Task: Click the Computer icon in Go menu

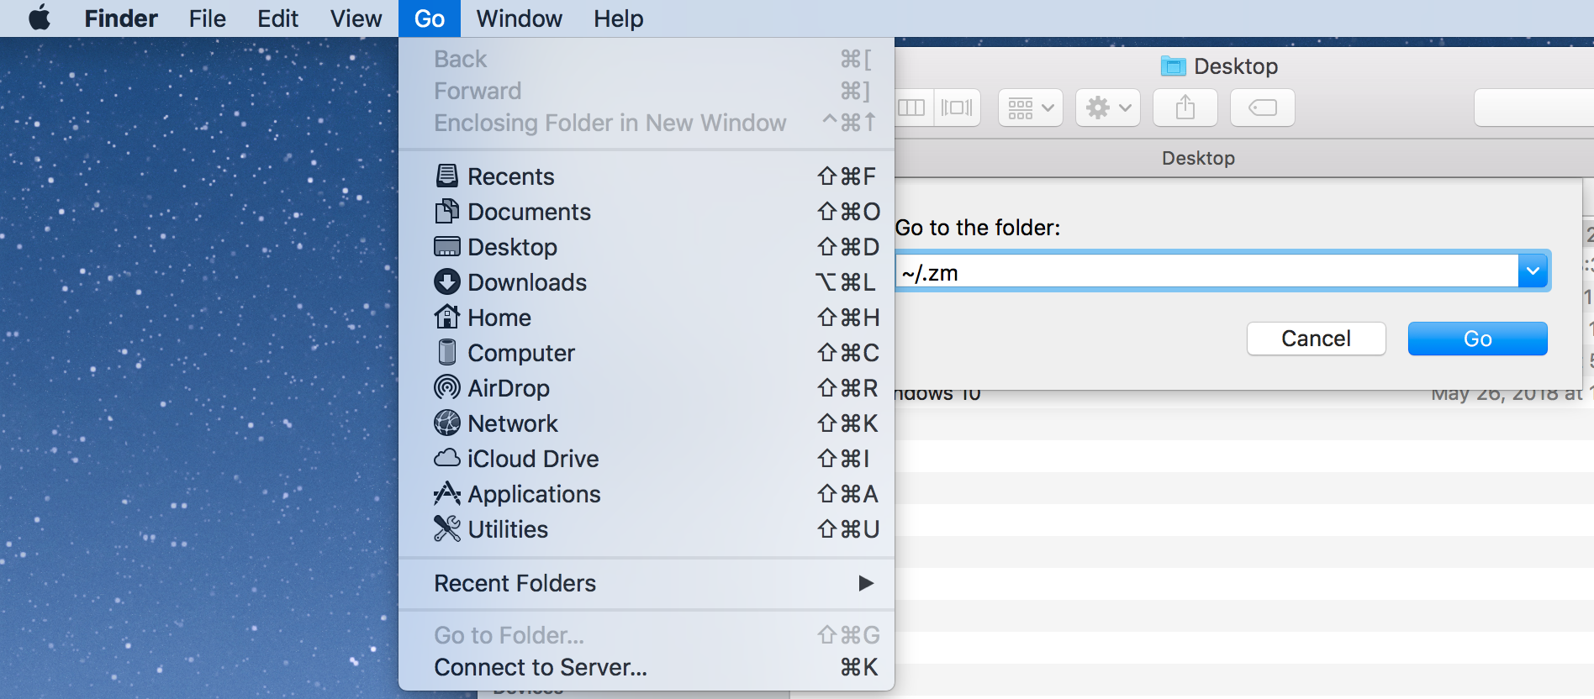Action: pos(447,352)
